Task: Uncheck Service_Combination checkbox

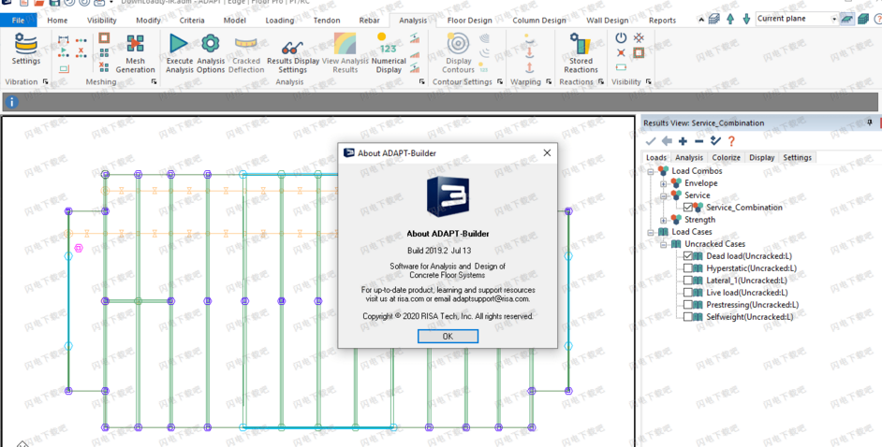Action: (688, 208)
